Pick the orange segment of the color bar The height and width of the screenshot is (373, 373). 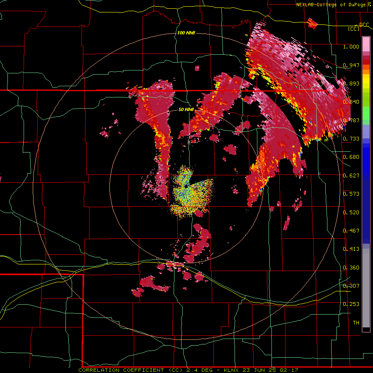tap(366, 71)
